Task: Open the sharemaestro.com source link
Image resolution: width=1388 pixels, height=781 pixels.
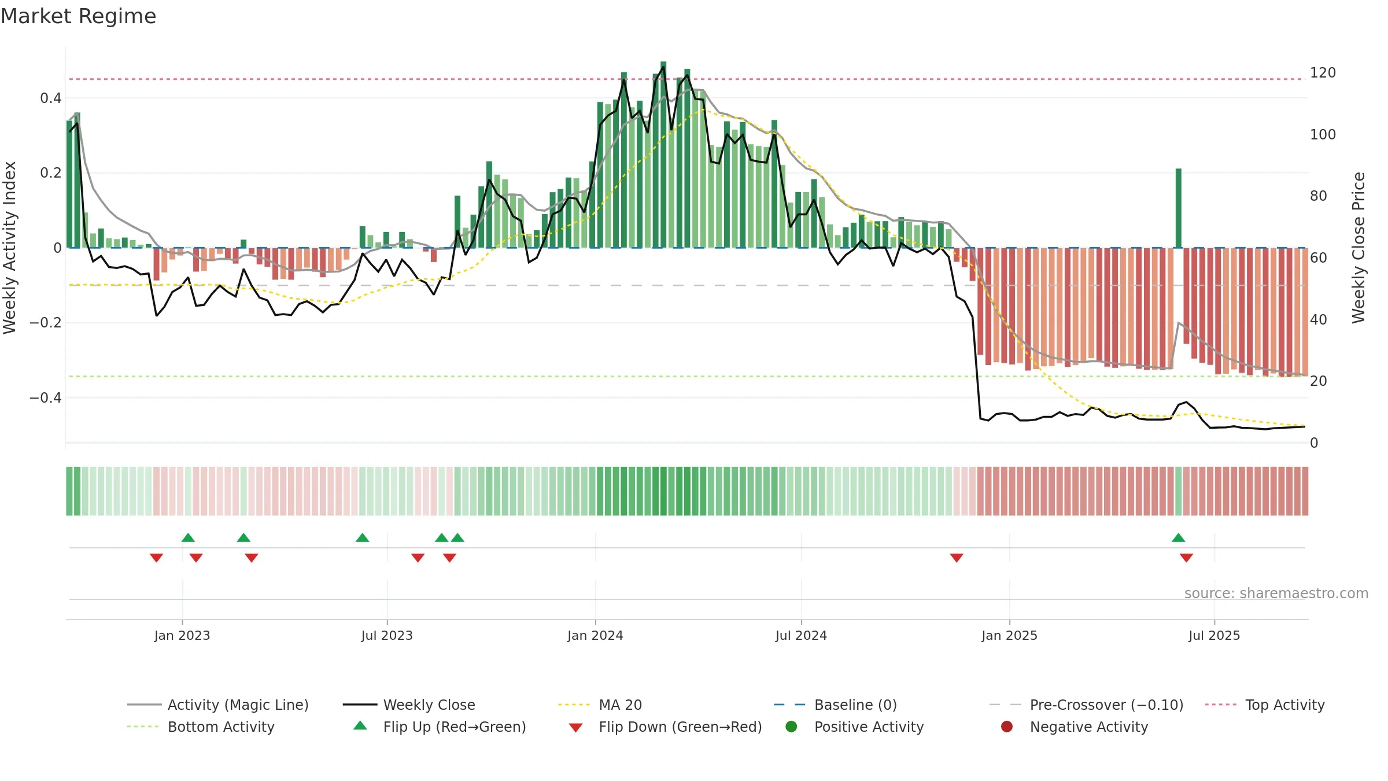Action: tap(1276, 594)
